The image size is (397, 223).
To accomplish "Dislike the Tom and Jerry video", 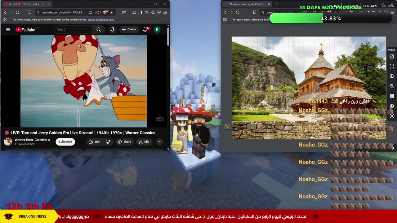I will [108, 142].
